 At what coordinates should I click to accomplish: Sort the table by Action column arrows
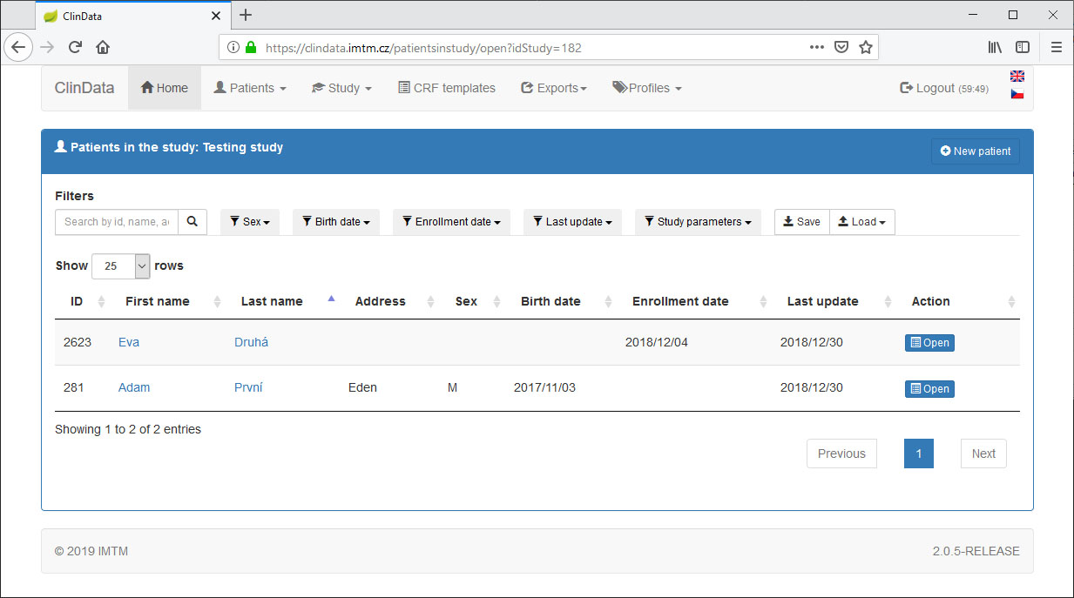tap(1011, 301)
